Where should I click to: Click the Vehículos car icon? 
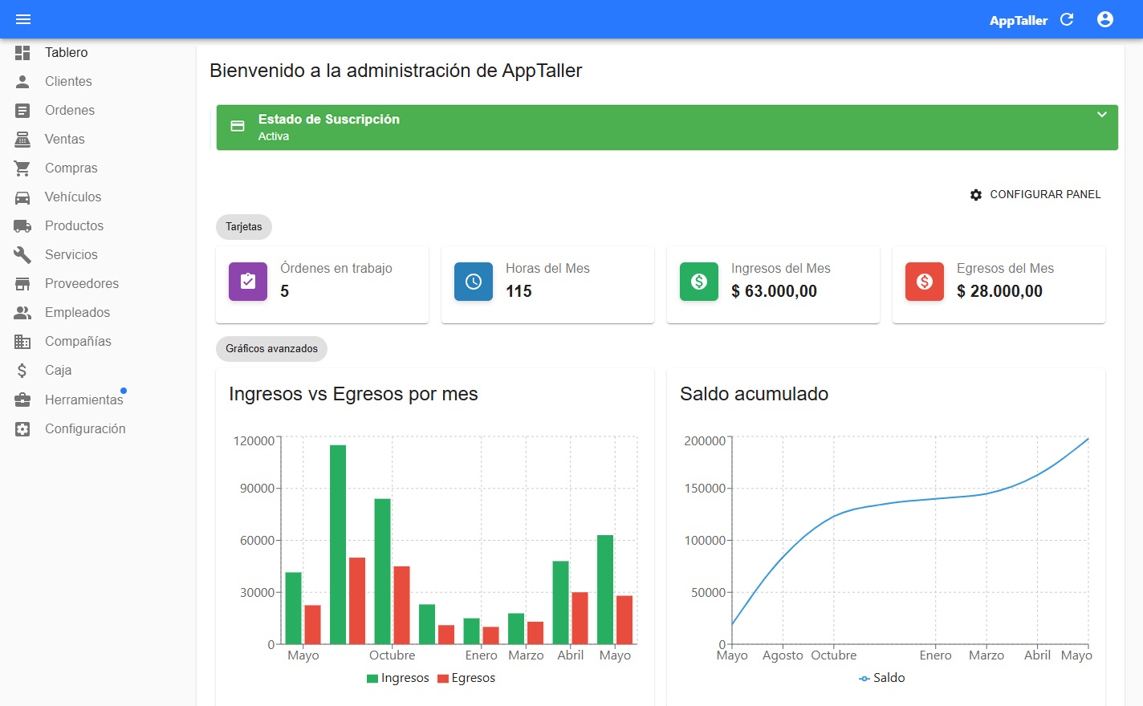(22, 197)
